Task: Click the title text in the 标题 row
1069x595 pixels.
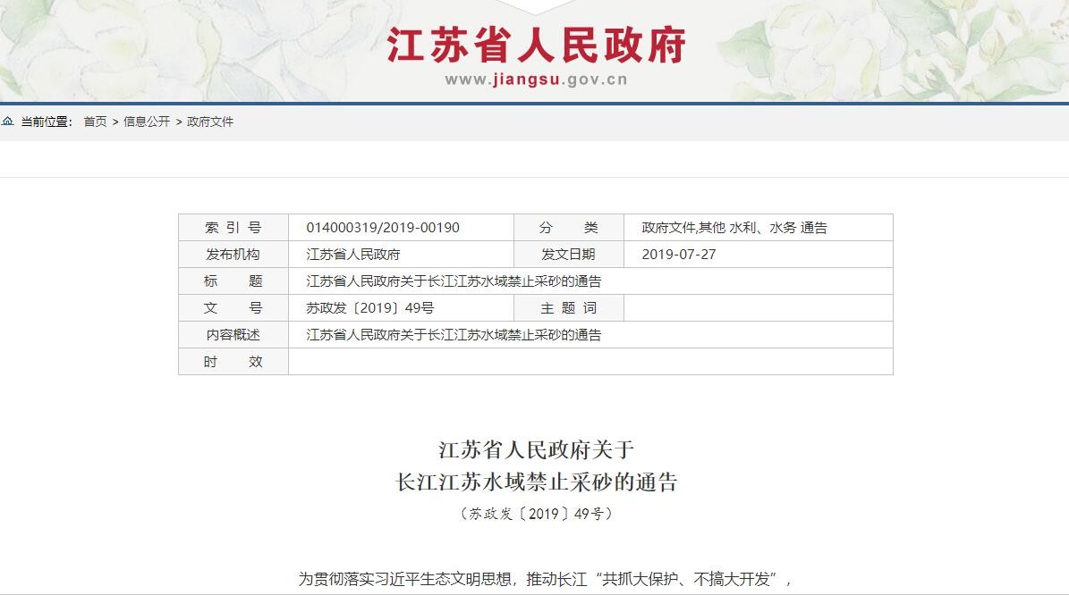Action: pos(454,281)
